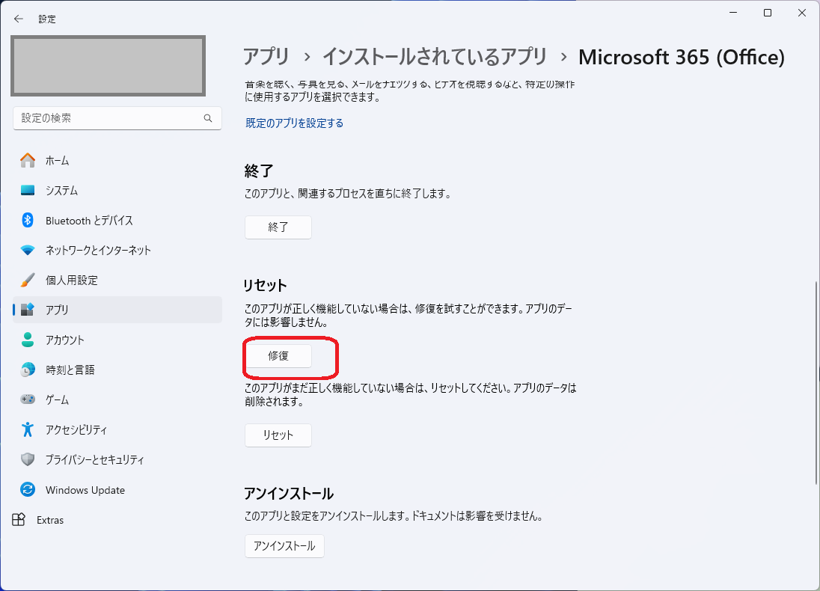Click the 終了 button

click(278, 227)
